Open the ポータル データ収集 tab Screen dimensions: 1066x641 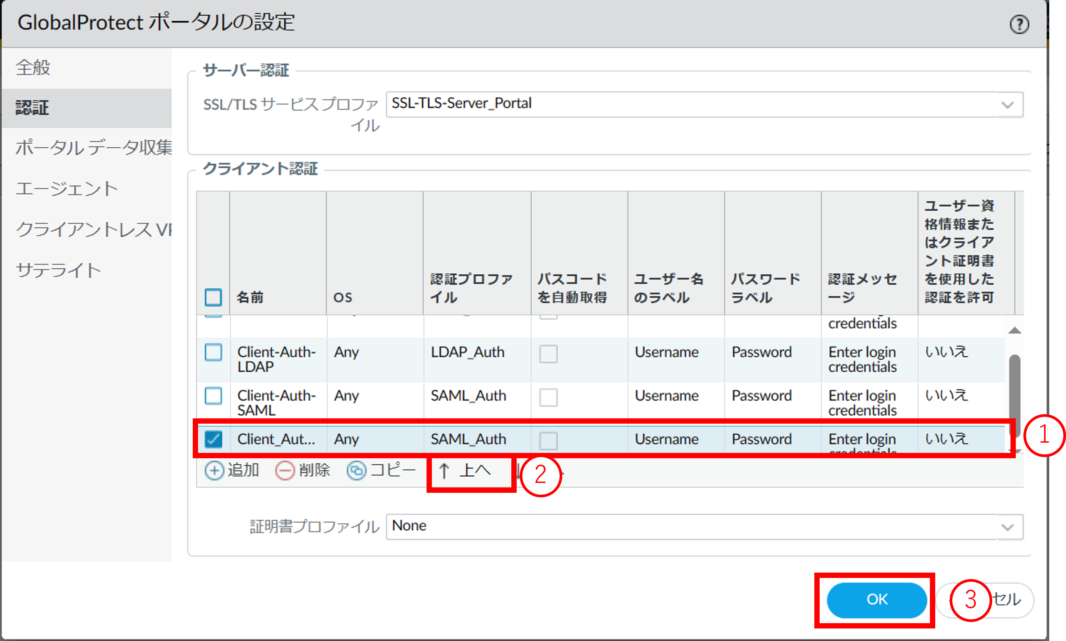pyautogui.click(x=94, y=148)
